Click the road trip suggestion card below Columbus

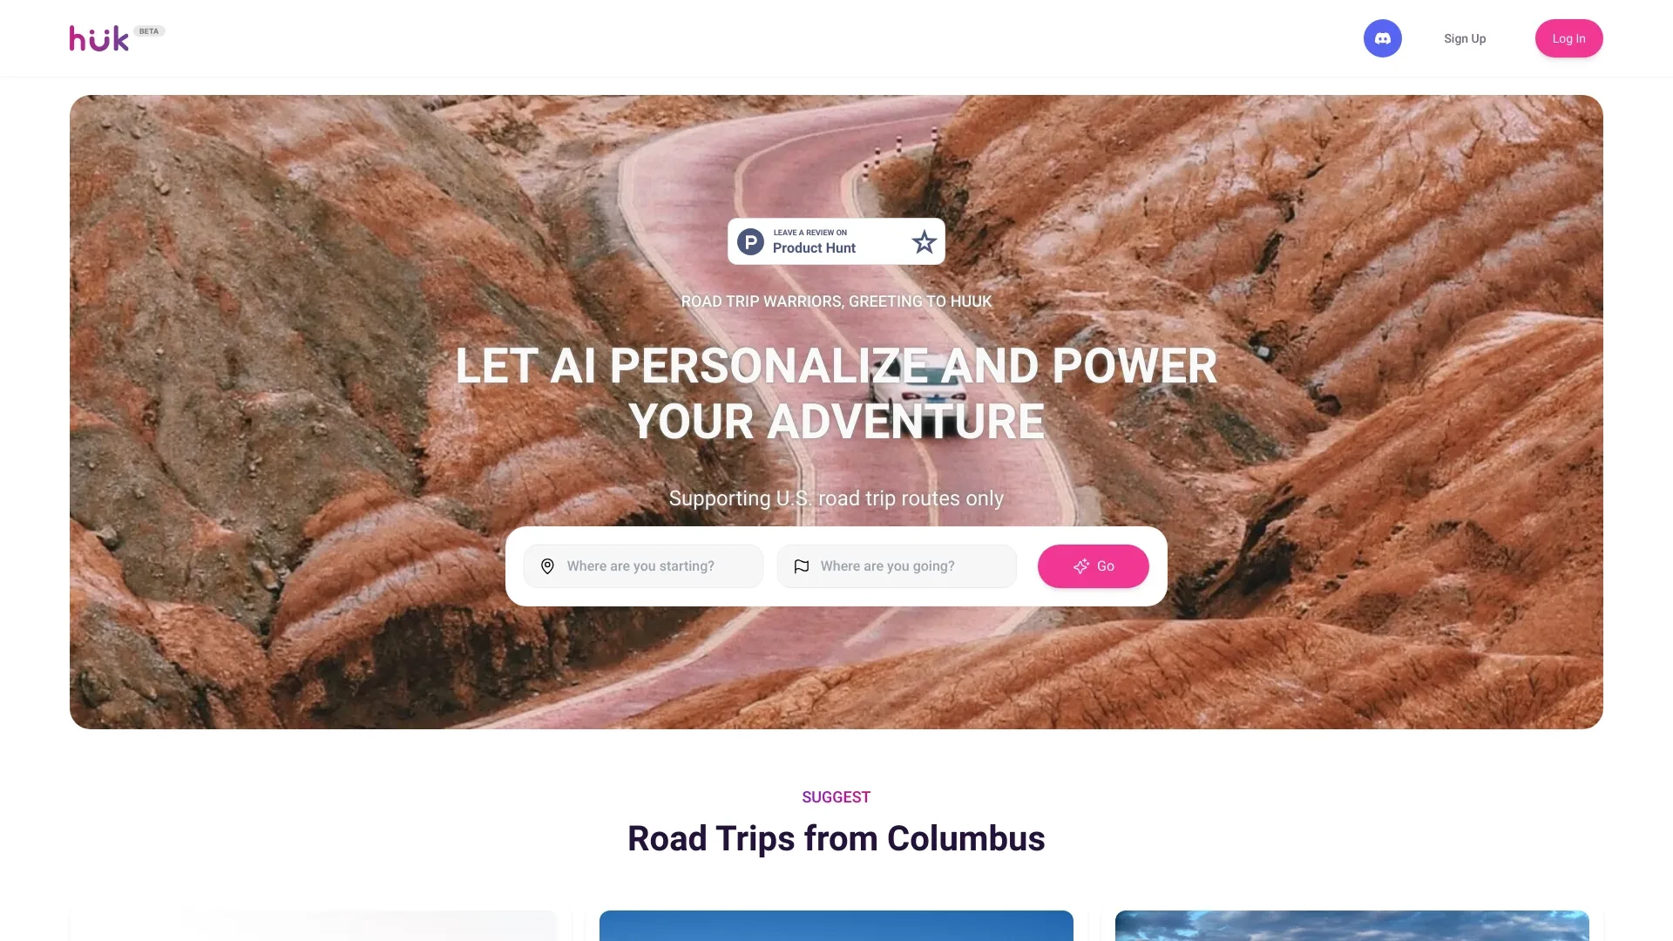click(836, 925)
